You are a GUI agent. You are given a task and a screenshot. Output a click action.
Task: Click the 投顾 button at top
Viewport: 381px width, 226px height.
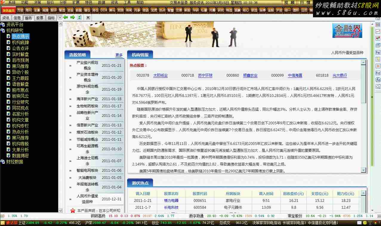point(289,3)
